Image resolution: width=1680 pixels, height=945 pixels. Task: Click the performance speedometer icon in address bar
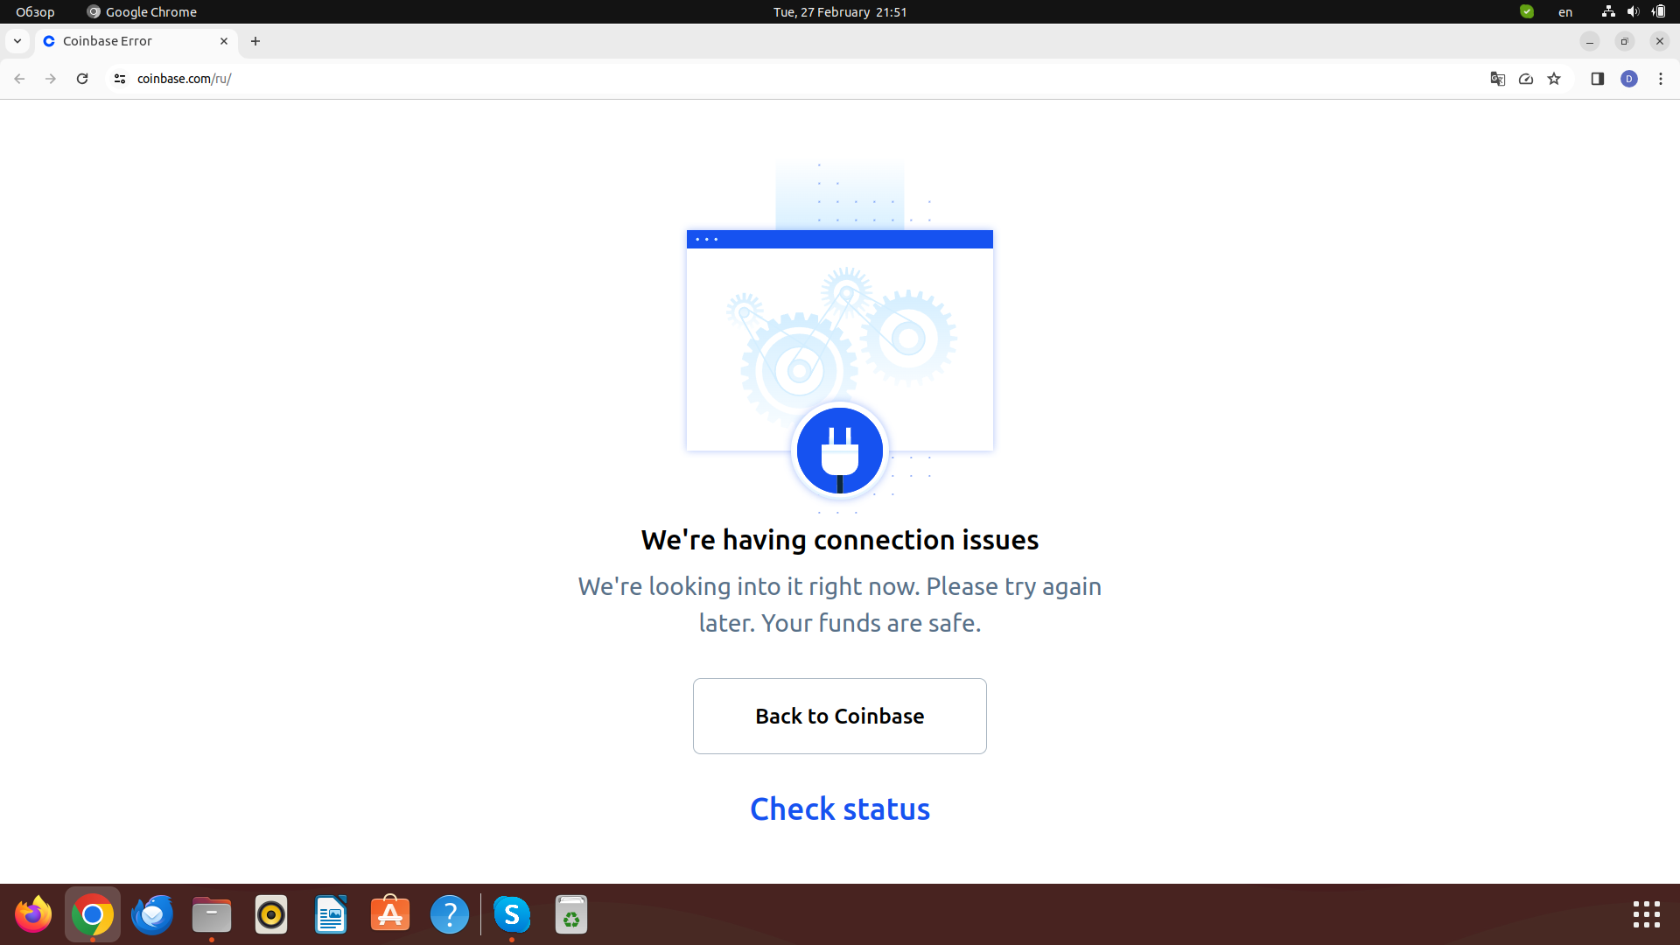coord(1526,79)
